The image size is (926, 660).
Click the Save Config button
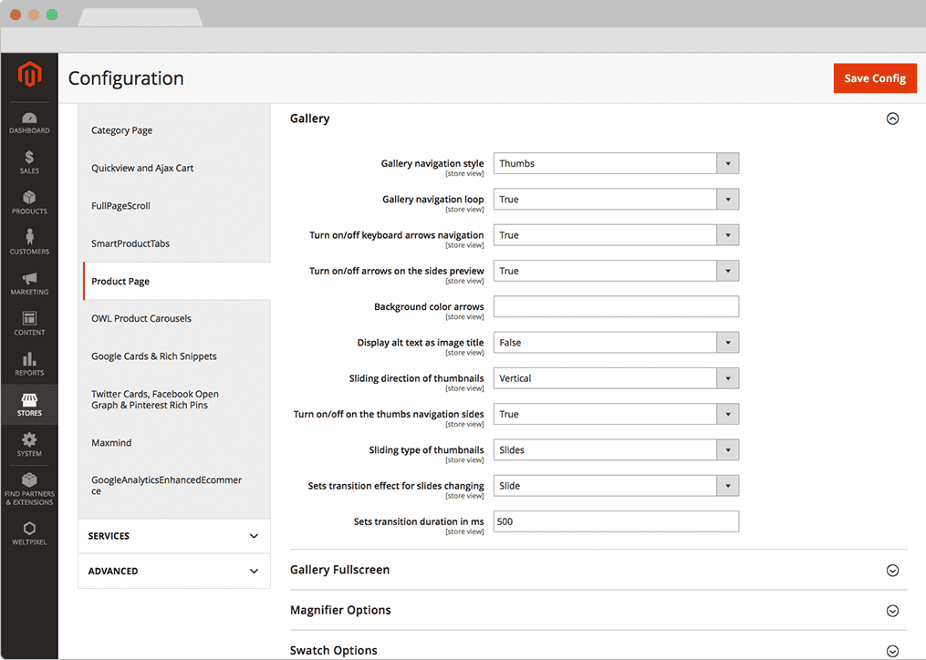click(x=874, y=78)
